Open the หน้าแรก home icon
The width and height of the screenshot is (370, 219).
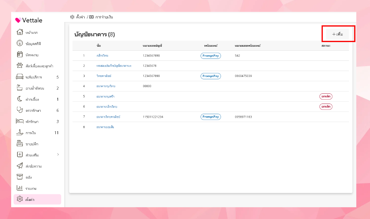click(x=20, y=32)
